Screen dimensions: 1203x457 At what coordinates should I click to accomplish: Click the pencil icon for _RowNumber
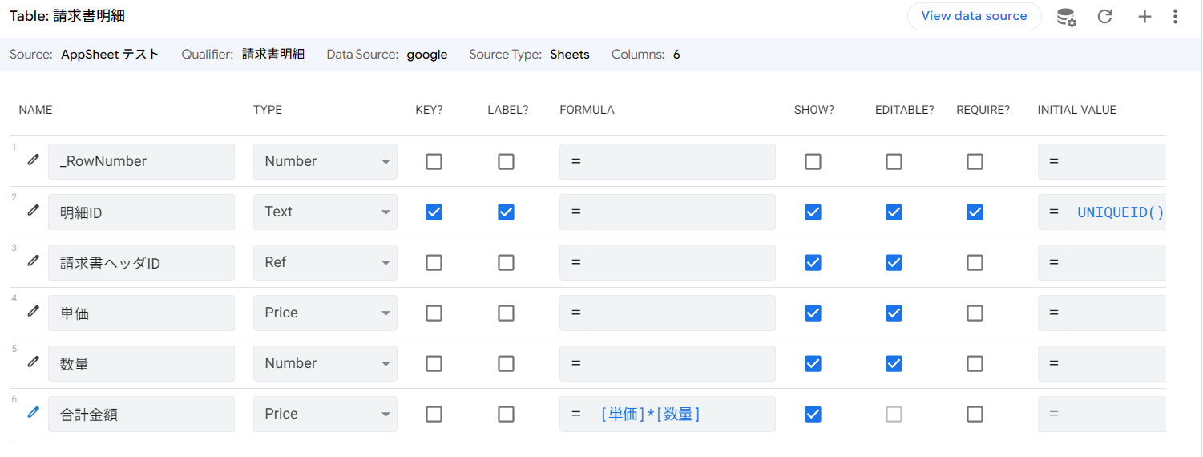[x=33, y=160]
